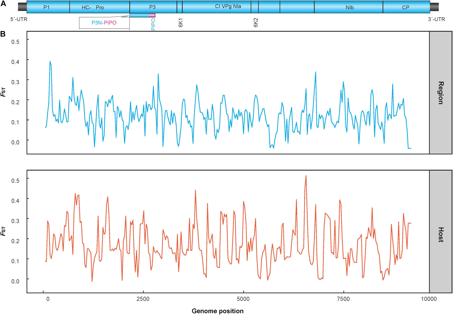
Task: Click panel letter B
Action: 3,34
